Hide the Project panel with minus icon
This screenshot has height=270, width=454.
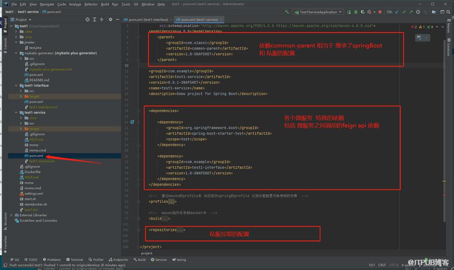(117, 19)
